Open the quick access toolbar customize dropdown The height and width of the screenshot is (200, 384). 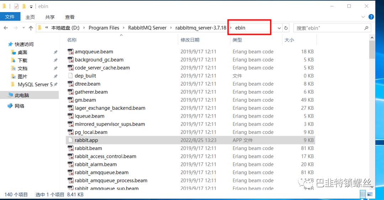point(31,7)
